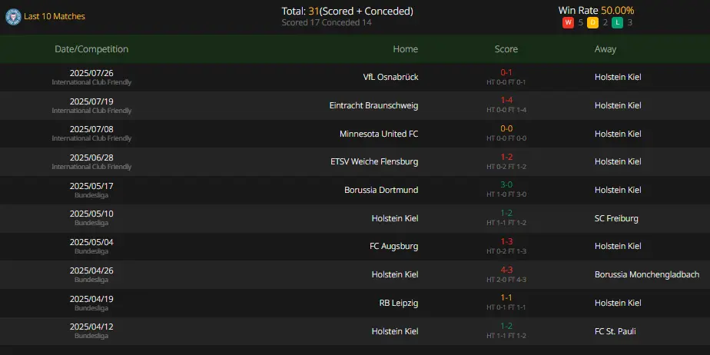Open FC St. Pauli away team link

[x=615, y=331]
